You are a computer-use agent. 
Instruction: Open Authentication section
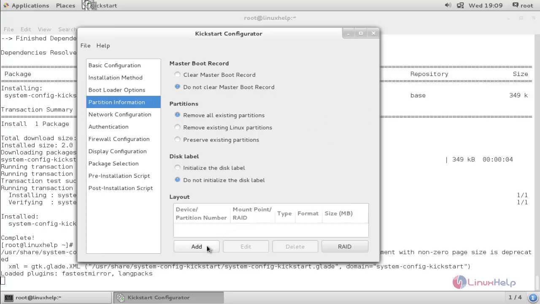[x=123, y=127]
